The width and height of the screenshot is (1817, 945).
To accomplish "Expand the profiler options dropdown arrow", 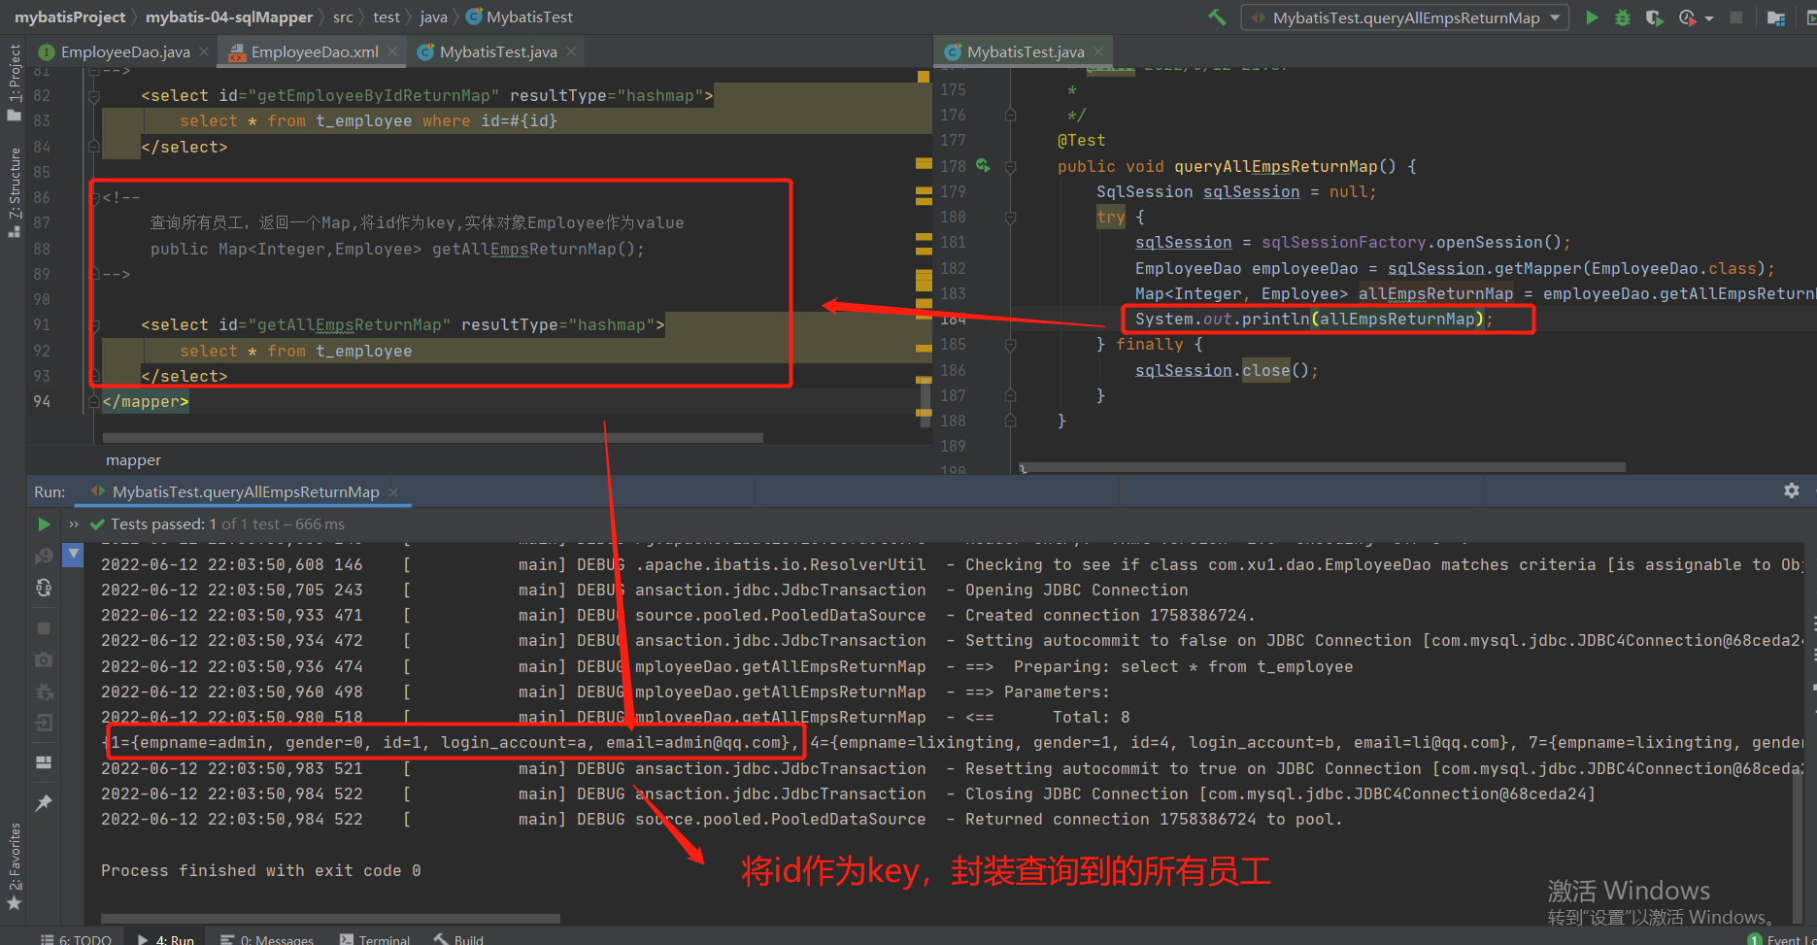I will click(x=1709, y=18).
